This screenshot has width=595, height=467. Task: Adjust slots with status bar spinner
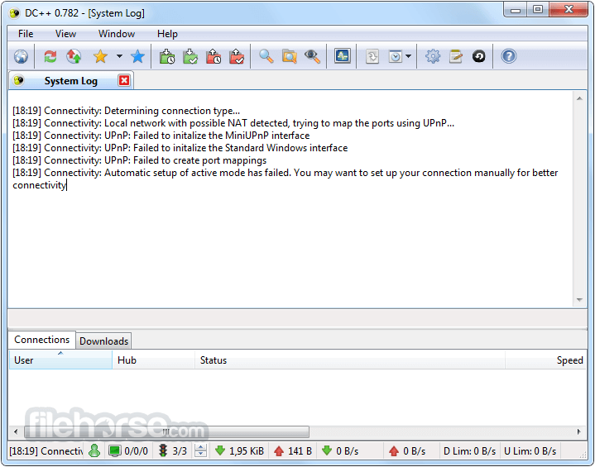pos(200,450)
